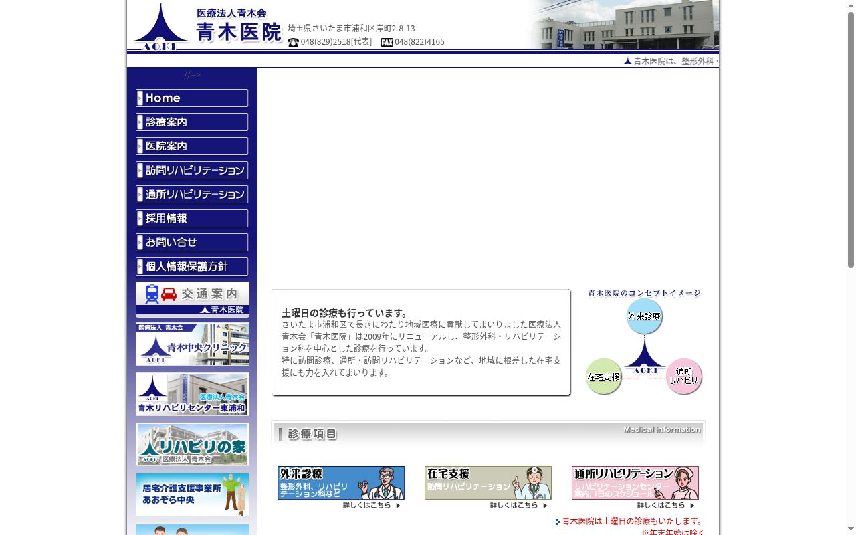Open the 交通案内 access banner

[x=193, y=299]
